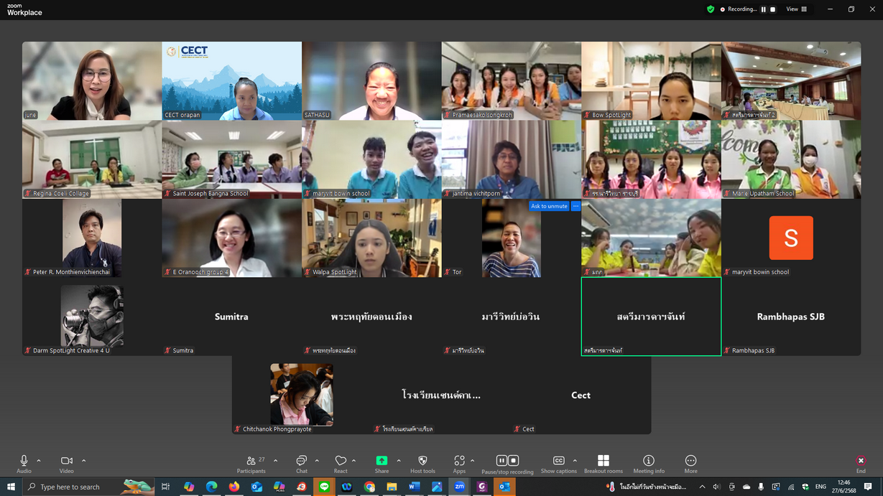Viewport: 883px width, 496px height.
Task: Show Meeting info
Action: click(x=649, y=464)
